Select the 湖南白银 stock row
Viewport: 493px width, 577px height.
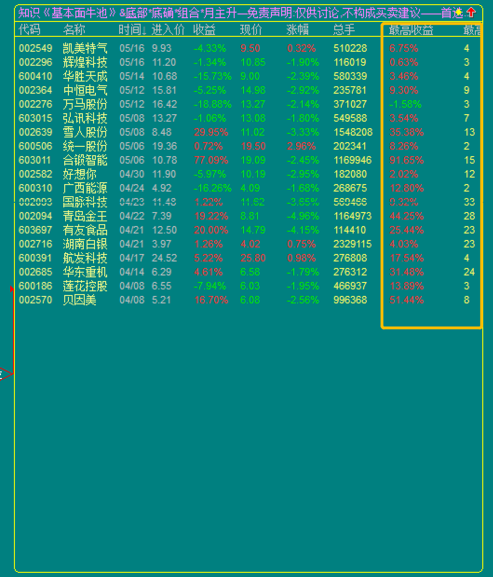pyautogui.click(x=248, y=244)
